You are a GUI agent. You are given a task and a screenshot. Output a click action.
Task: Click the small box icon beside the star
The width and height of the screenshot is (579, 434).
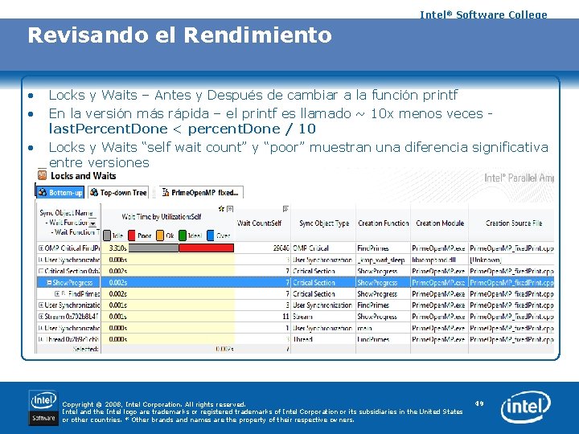pos(230,209)
